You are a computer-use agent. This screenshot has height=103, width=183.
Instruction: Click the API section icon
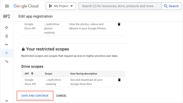pyautogui.click(x=7, y=16)
